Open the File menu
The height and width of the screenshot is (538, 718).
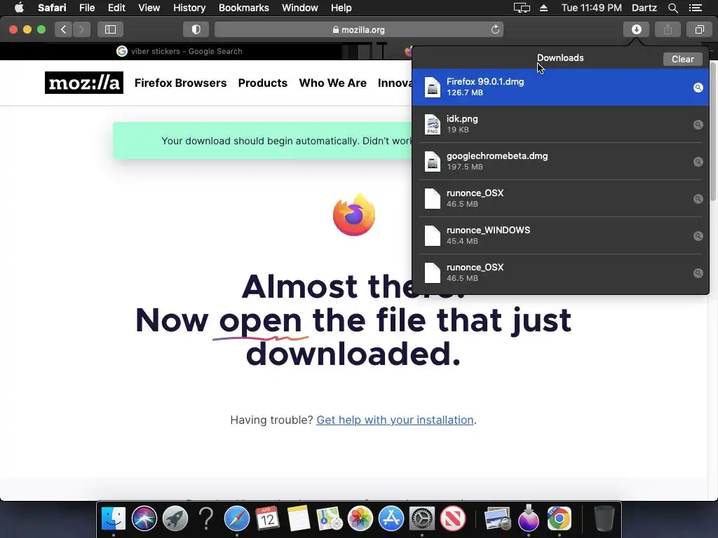coord(86,8)
